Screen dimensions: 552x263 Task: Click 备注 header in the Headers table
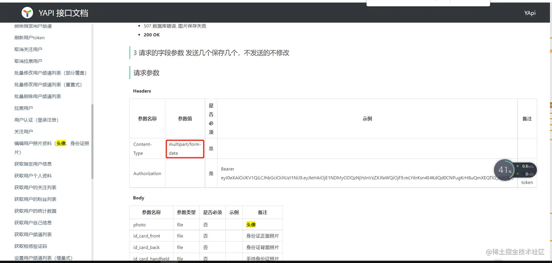tap(527, 119)
